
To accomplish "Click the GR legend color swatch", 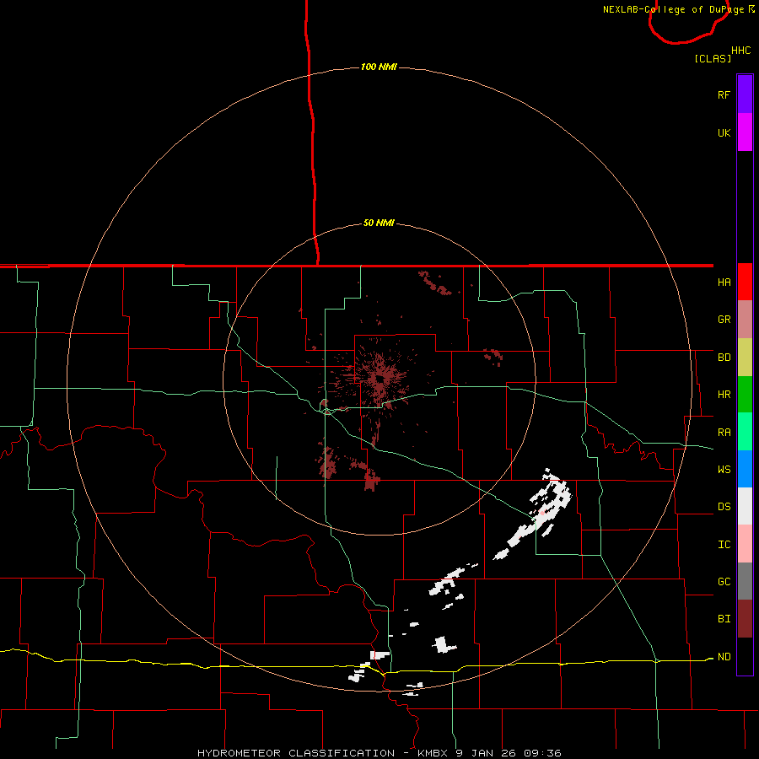I will point(745,320).
